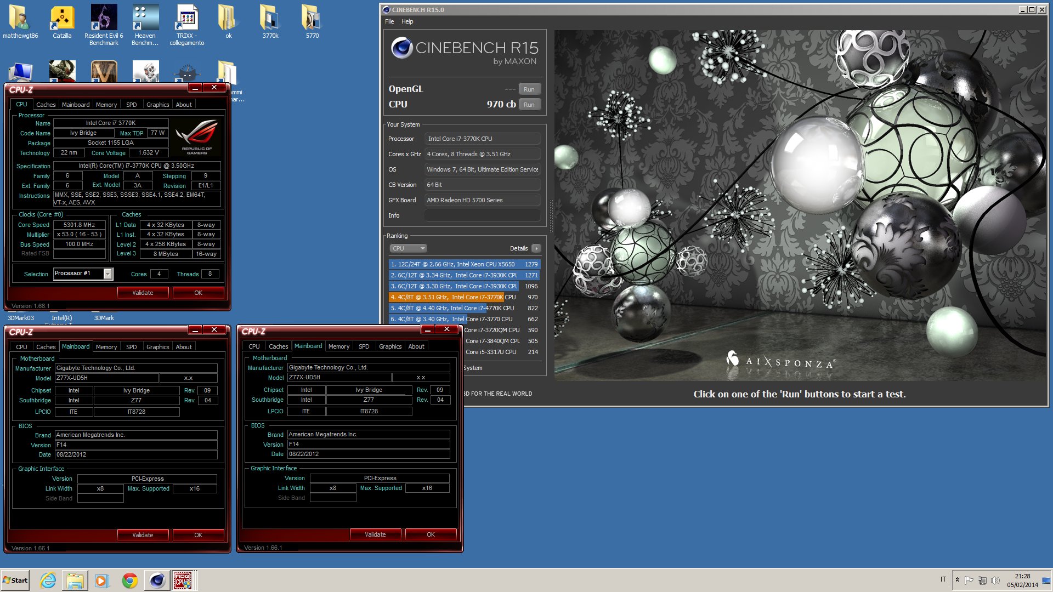Click OK in the left Mainboard CPU-Z window

[198, 535]
